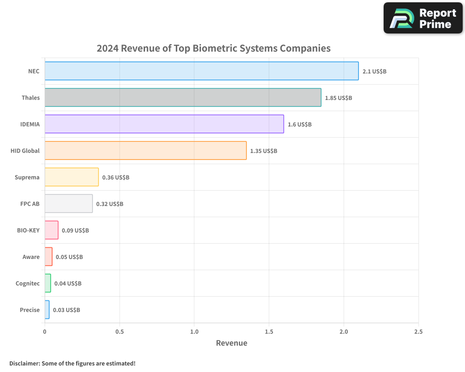
Task: Click the disclaimer text at bottom
Action: [72, 364]
